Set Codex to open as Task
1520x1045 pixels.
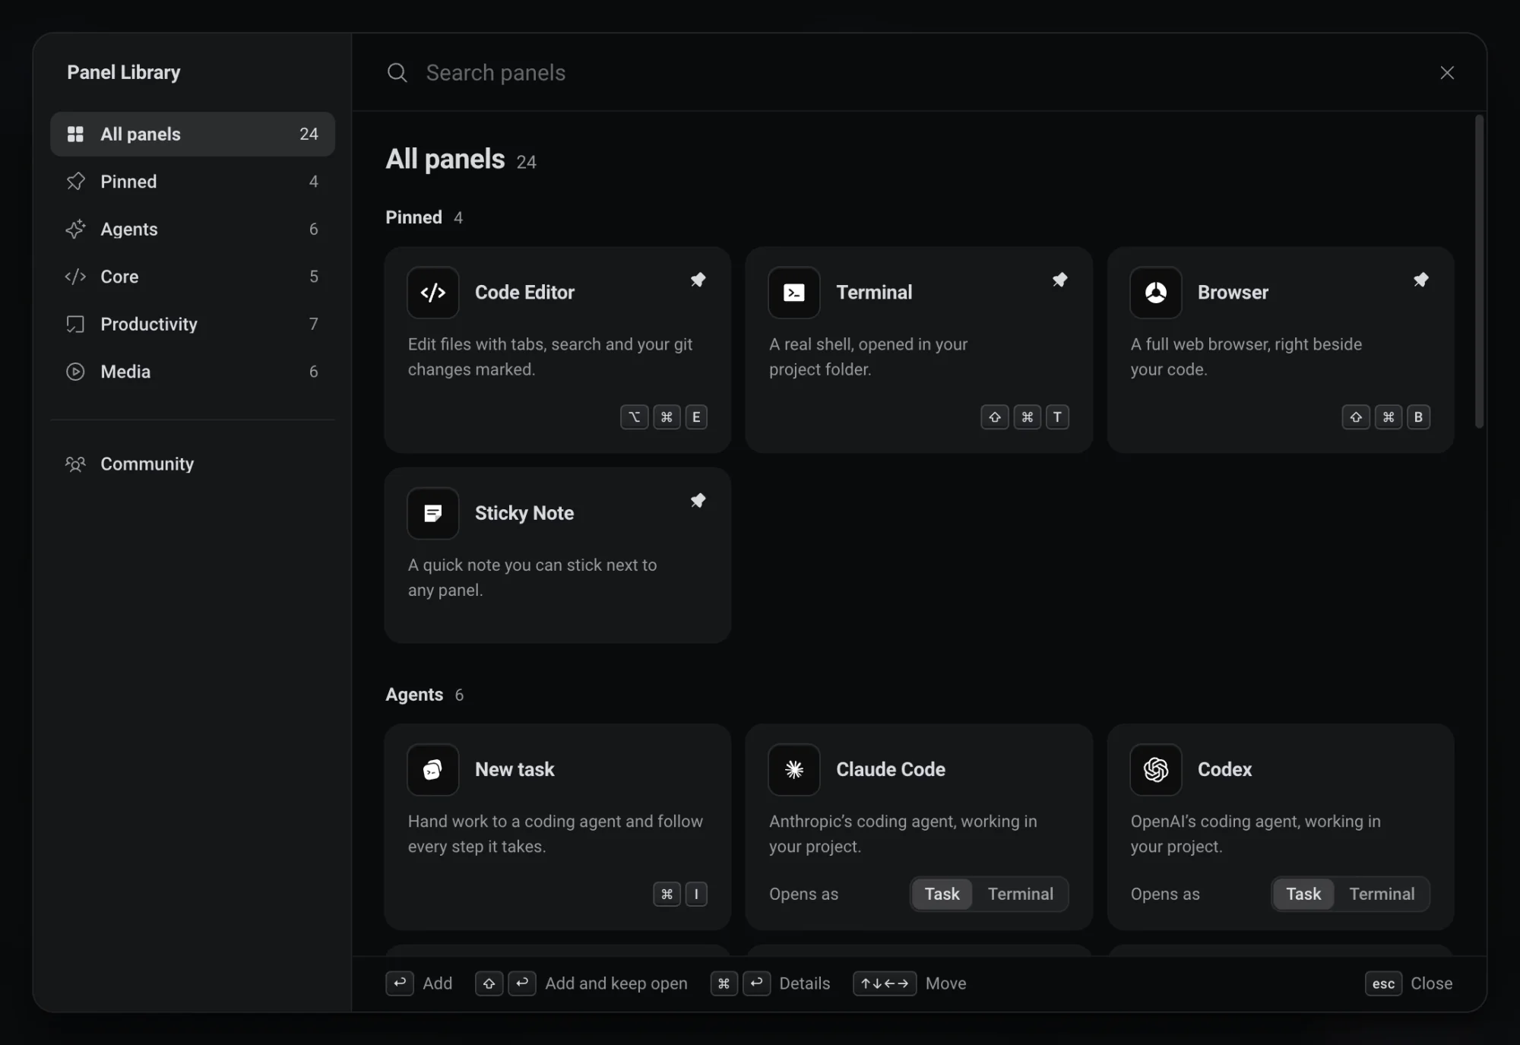click(x=1303, y=894)
